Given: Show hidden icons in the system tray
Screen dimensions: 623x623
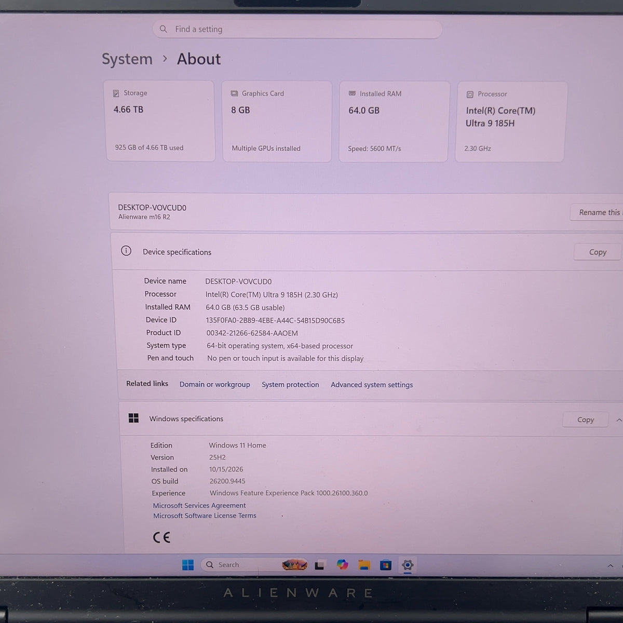Looking at the screenshot, I should coord(611,566).
